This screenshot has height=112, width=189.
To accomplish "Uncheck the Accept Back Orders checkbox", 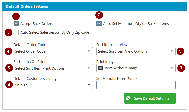I will pos(16,23).
